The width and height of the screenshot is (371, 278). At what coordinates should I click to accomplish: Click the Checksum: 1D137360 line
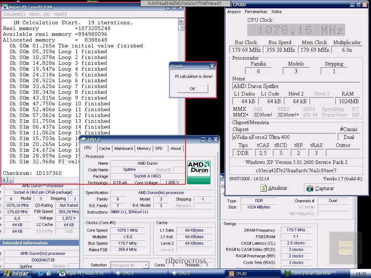(x=32, y=173)
